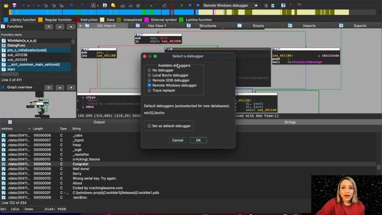Click the function icon beside WinMain(x,x,x,x)
This screenshot has height=215, width=382.
coord(4,41)
